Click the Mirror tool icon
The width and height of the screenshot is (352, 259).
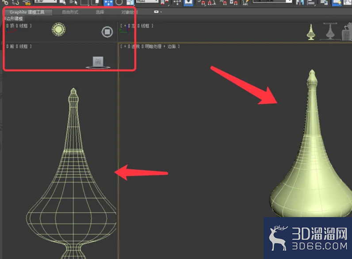[300, 3]
